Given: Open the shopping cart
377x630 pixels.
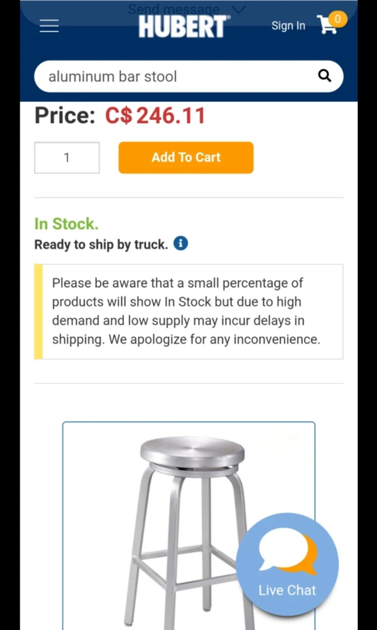Looking at the screenshot, I should click(x=327, y=25).
